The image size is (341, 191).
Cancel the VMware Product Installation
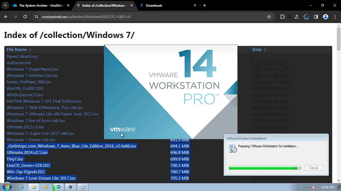pyautogui.click(x=314, y=168)
